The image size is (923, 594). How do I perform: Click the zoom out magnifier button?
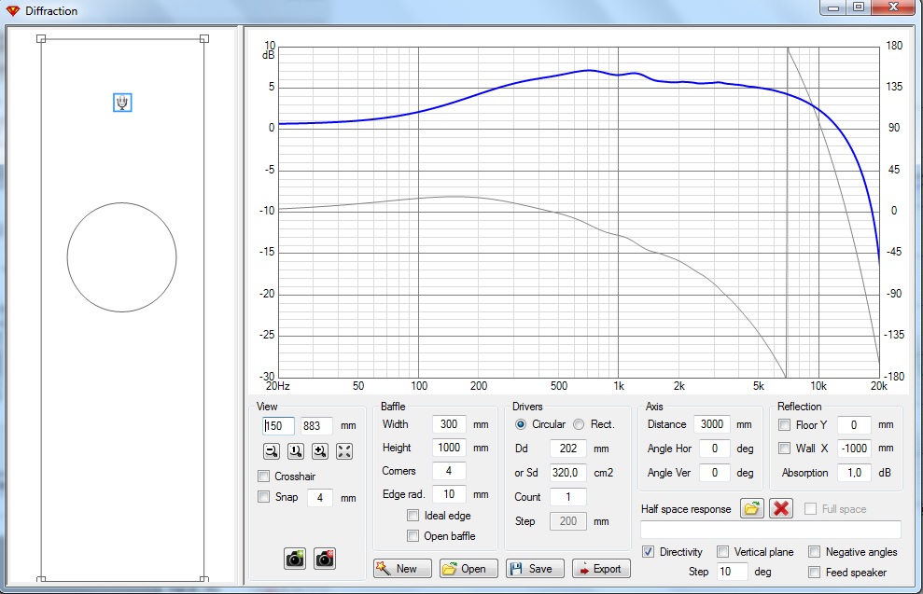point(272,451)
